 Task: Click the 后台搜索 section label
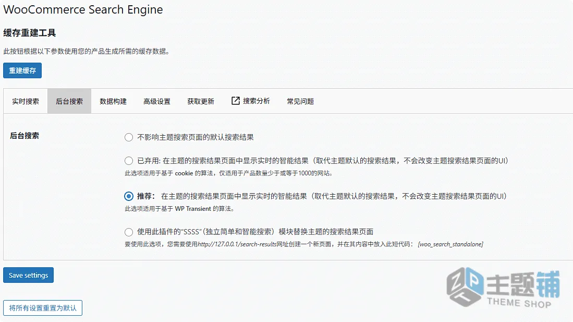click(25, 135)
